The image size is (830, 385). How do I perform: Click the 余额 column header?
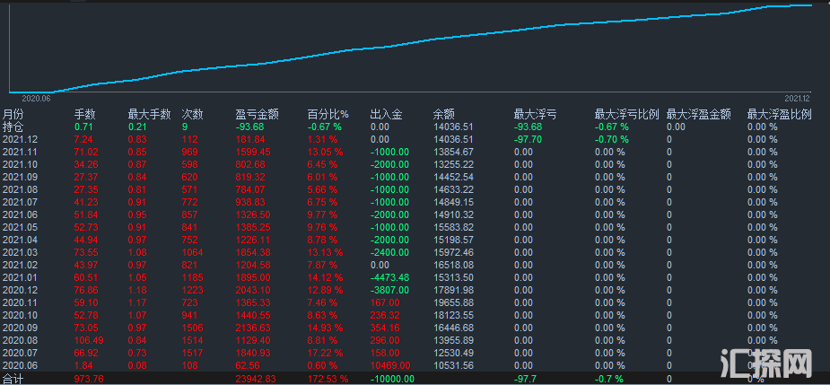pos(443,114)
